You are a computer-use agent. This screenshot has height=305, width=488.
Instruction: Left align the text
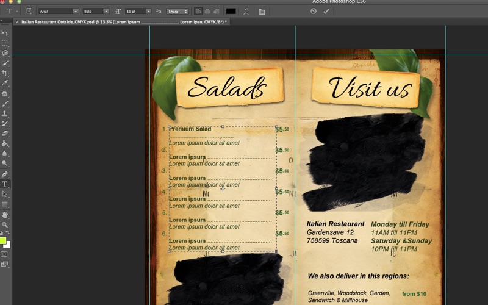[x=198, y=11]
